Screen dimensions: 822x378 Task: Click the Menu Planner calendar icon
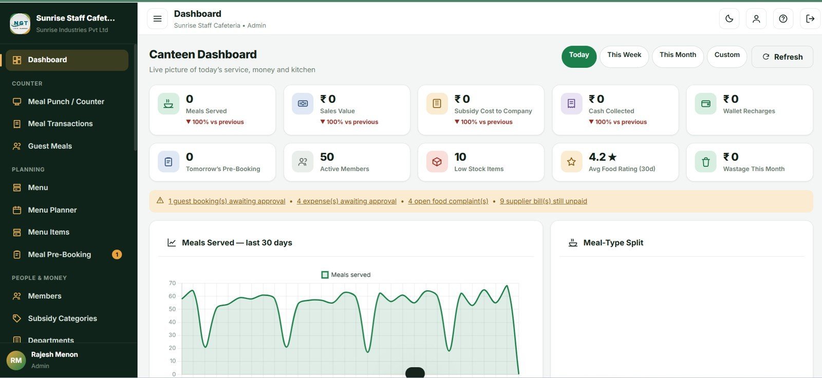pos(17,210)
